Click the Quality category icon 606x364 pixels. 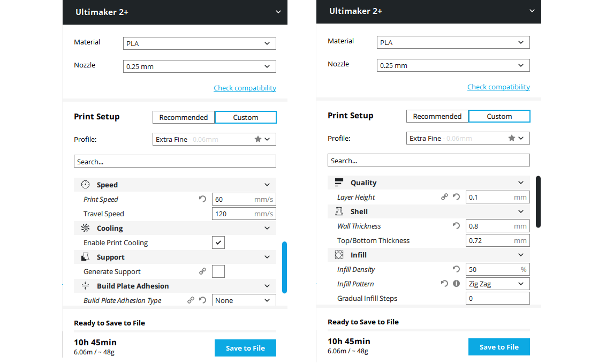pyautogui.click(x=339, y=183)
